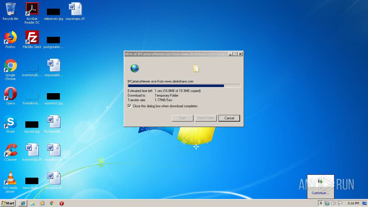
Task: Select waysmaps.rtf document on desktop
Action: point(75,11)
